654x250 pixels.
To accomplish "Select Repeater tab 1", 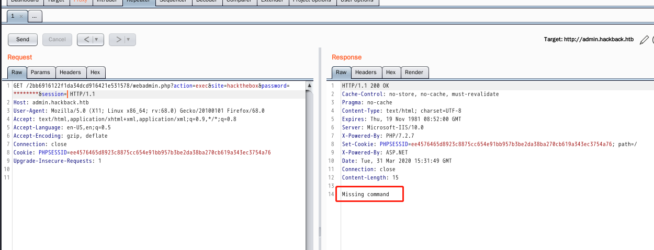I will (x=13, y=16).
